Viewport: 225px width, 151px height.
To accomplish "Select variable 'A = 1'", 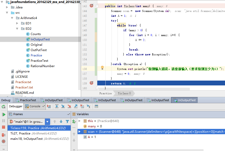I will (x=92, y=137).
